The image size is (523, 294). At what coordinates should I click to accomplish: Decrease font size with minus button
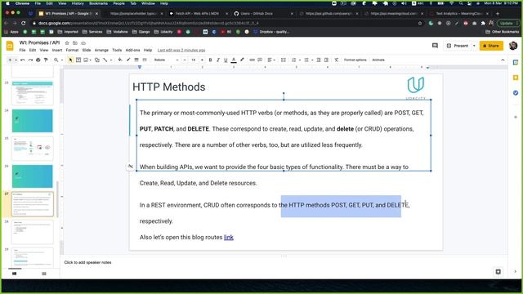click(185, 60)
